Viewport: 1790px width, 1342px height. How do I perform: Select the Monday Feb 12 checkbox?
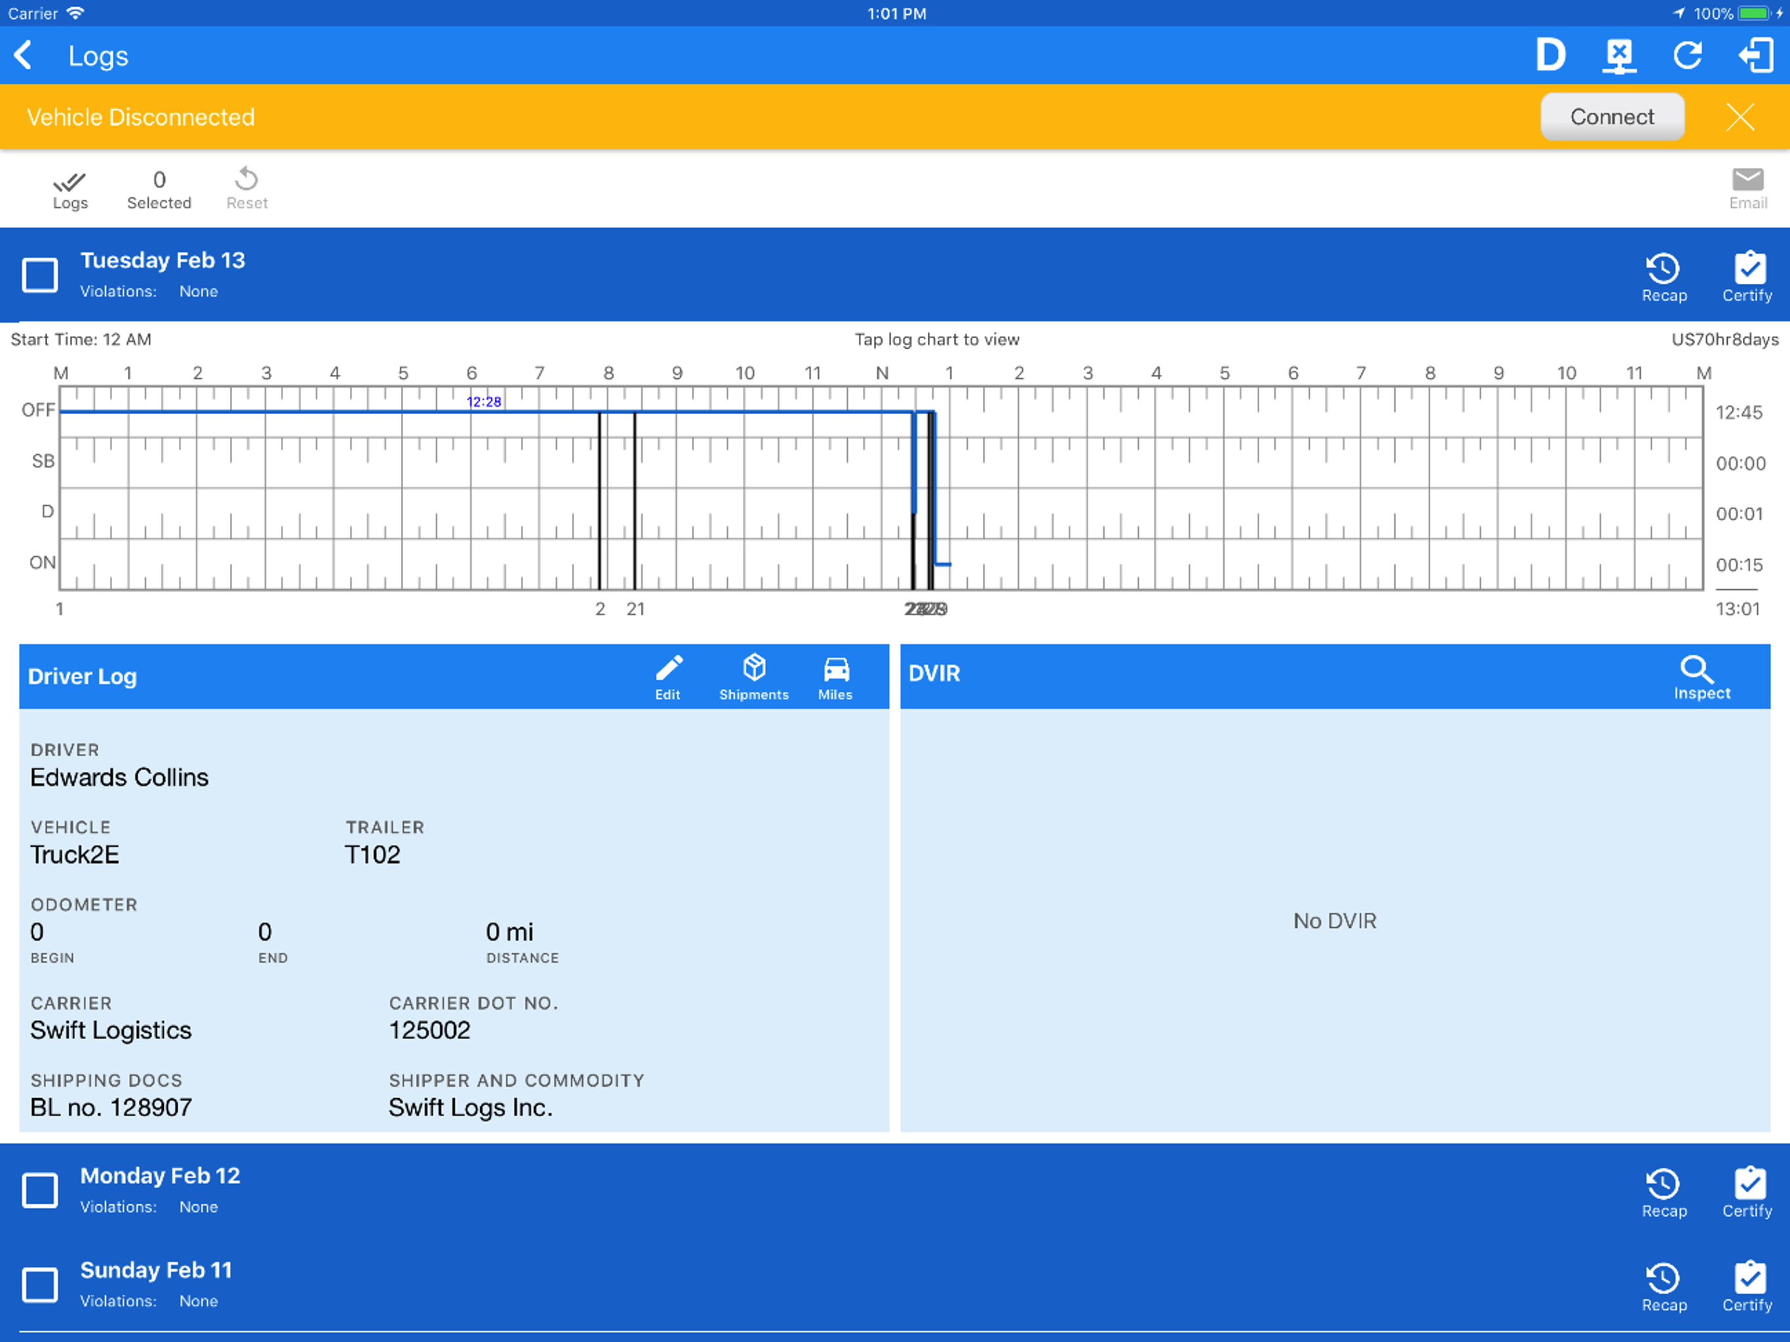click(x=40, y=1191)
